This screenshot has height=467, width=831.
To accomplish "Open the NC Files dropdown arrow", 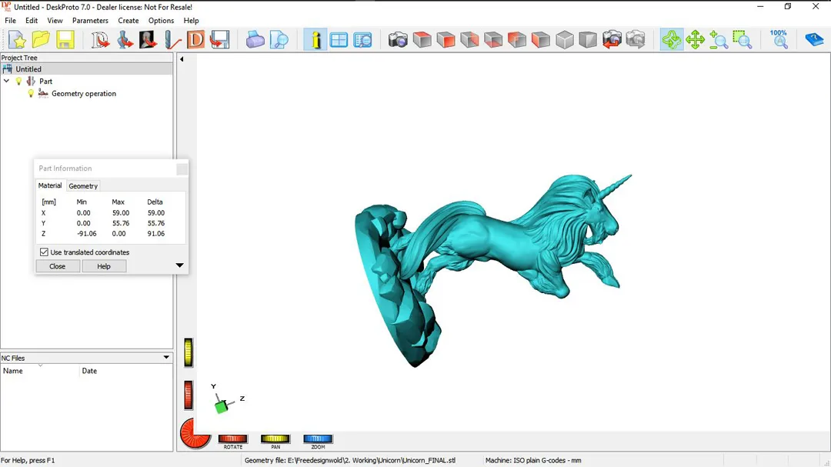I will coord(166,357).
